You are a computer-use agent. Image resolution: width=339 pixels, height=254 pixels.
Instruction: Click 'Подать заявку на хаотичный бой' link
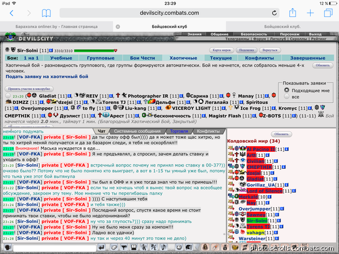pos(47,76)
